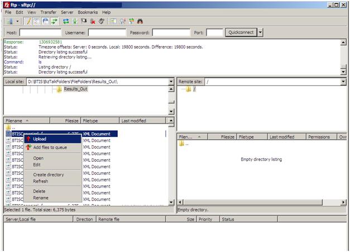Open the Transfer menu
This screenshot has width=350, height=252.
pos(48,12)
